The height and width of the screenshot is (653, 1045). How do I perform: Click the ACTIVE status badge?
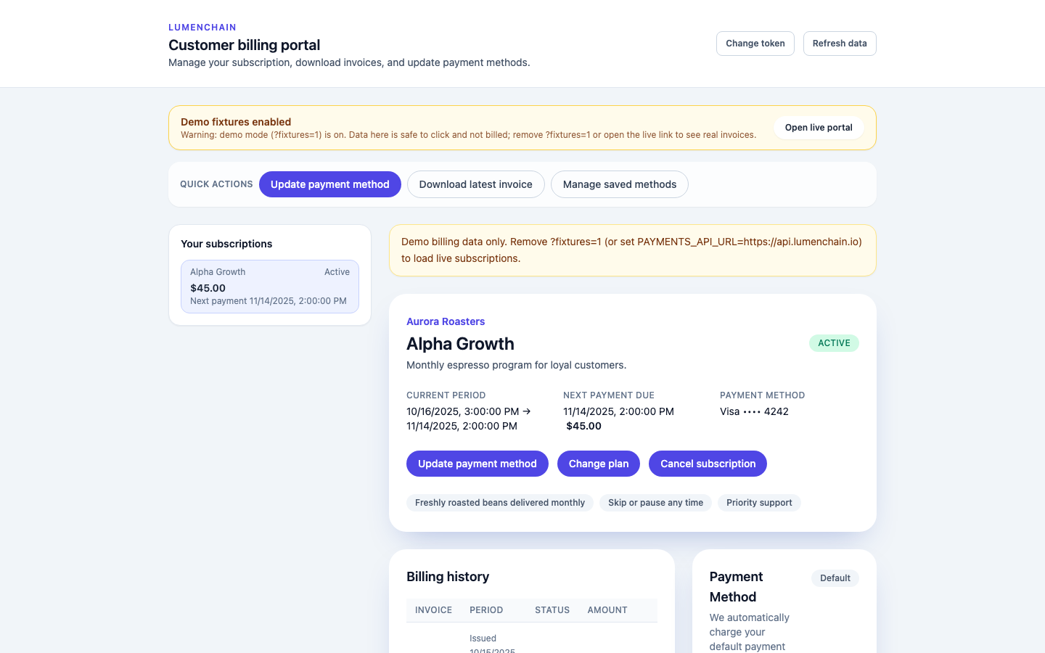834,343
